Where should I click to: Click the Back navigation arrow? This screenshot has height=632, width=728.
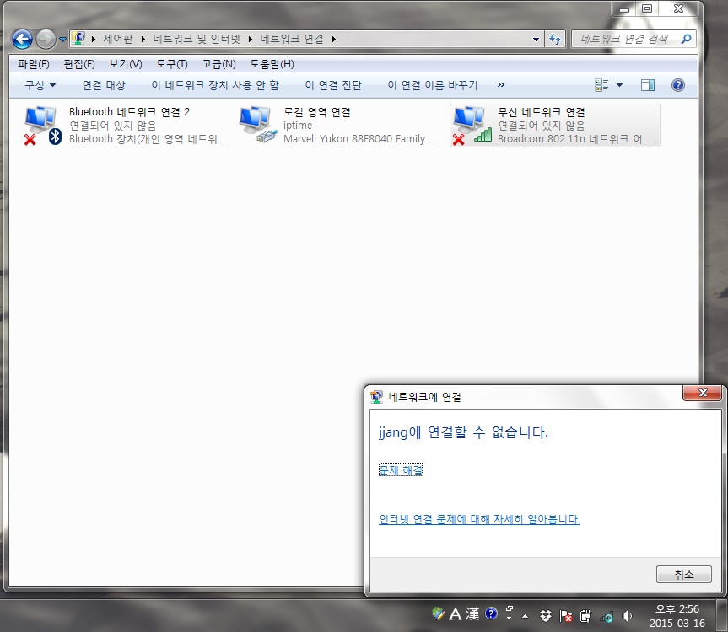22,39
